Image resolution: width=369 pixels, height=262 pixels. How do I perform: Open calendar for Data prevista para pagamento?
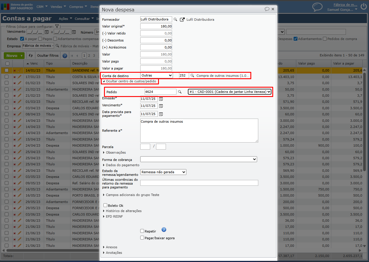point(161,114)
